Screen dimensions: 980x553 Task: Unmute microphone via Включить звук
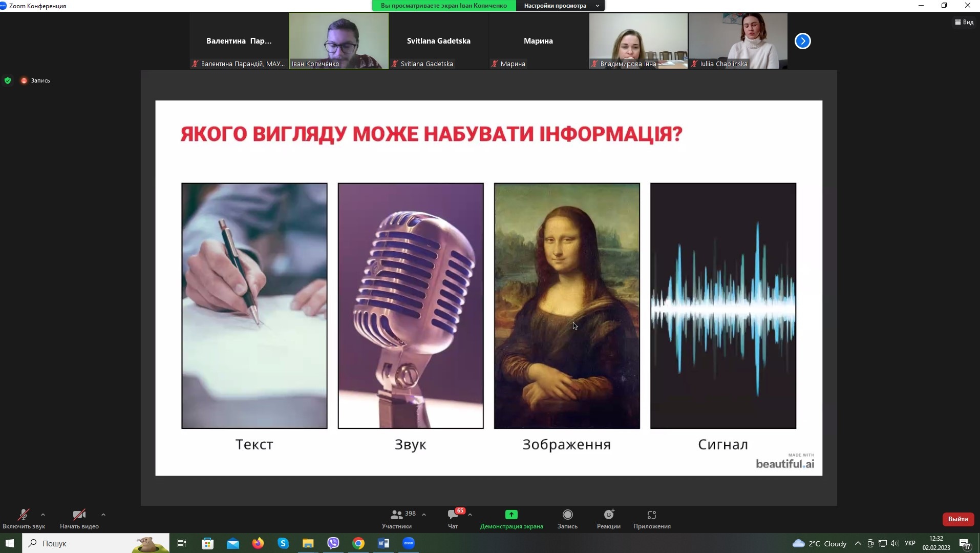[x=24, y=515]
